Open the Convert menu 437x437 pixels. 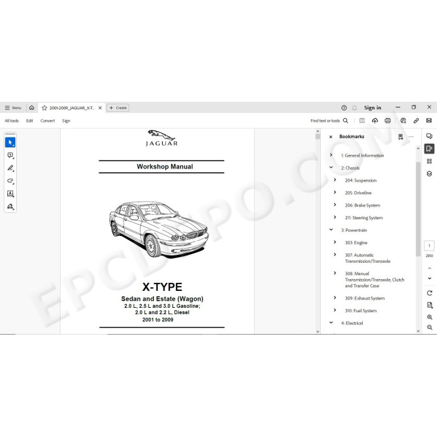click(x=47, y=120)
